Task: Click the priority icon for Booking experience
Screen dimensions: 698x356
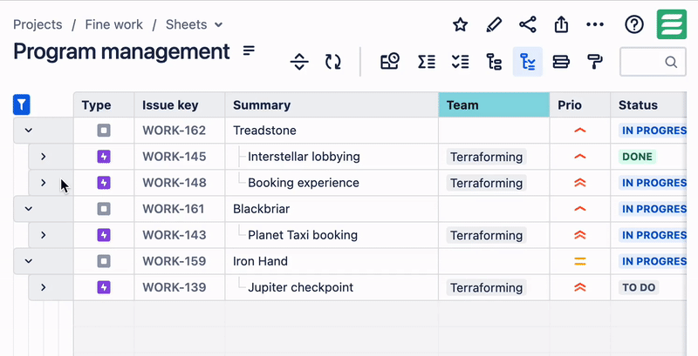Action: click(579, 183)
